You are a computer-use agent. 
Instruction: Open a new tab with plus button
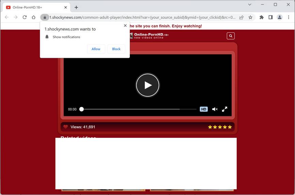76,7
